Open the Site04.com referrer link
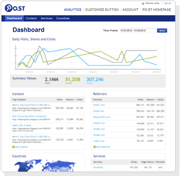Viewport: 180px width, 176px height. 99,123
